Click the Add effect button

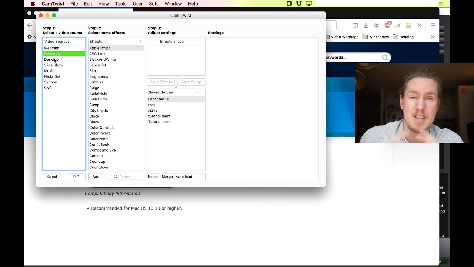pos(96,177)
